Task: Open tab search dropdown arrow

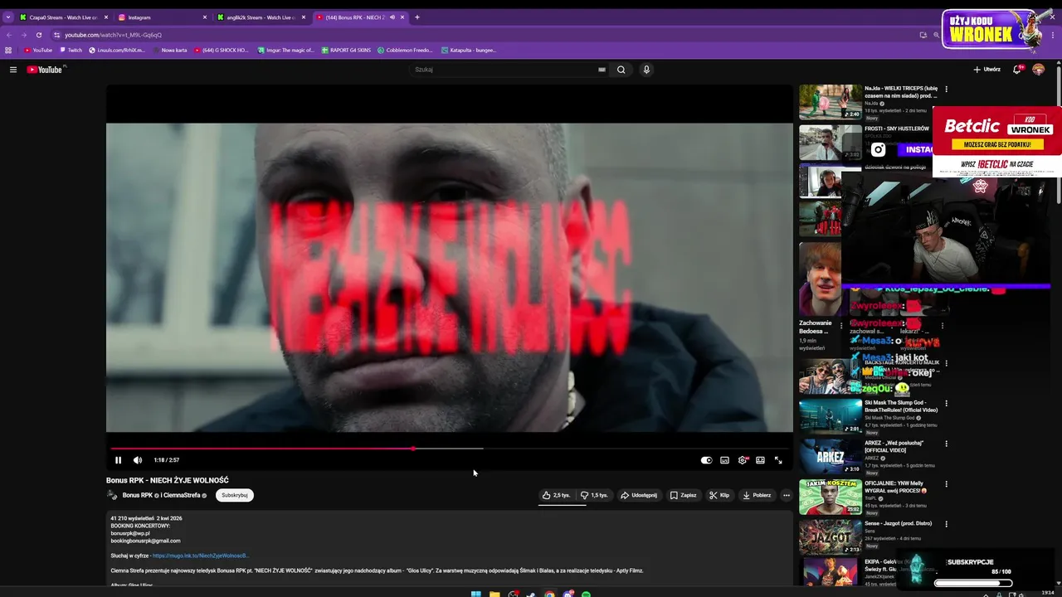Action: pos(8,17)
